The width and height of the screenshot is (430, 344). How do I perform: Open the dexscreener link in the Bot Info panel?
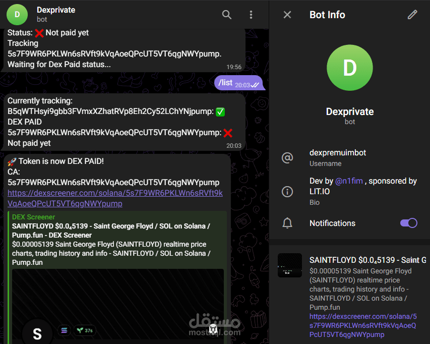coord(363,326)
